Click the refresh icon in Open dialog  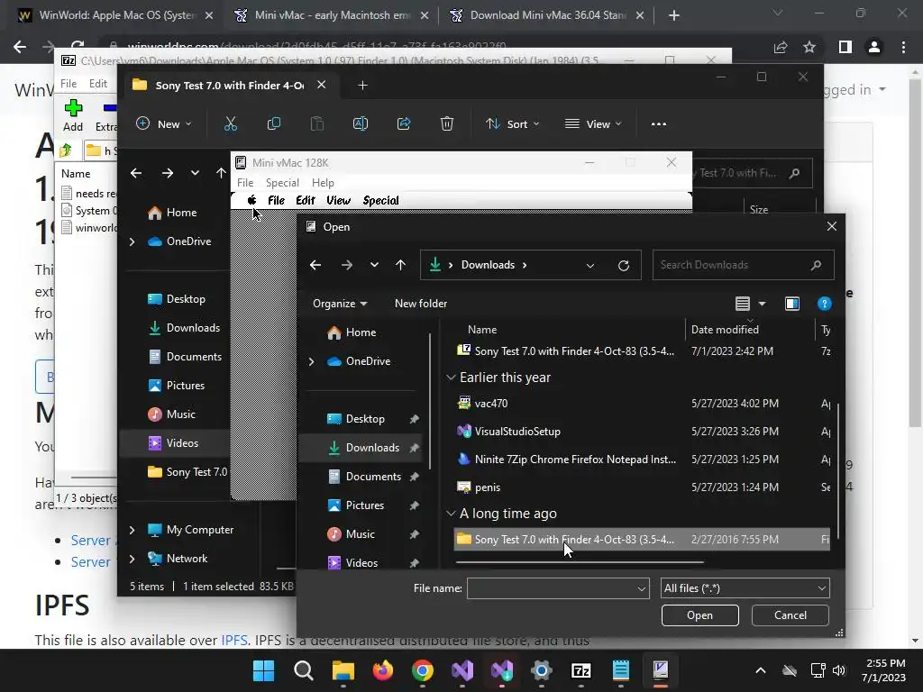point(624,266)
